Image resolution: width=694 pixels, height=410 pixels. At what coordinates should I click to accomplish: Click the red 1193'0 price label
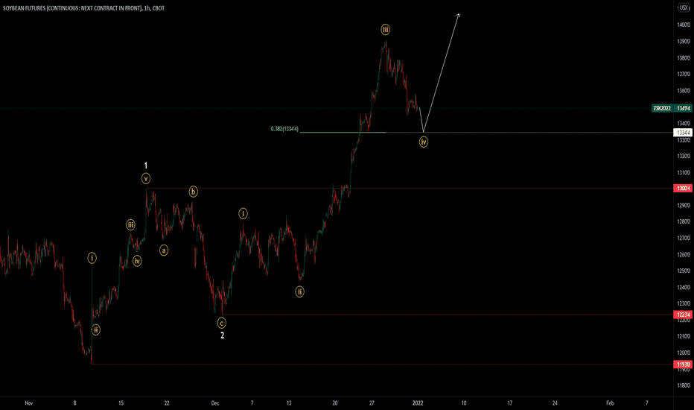[682, 365]
